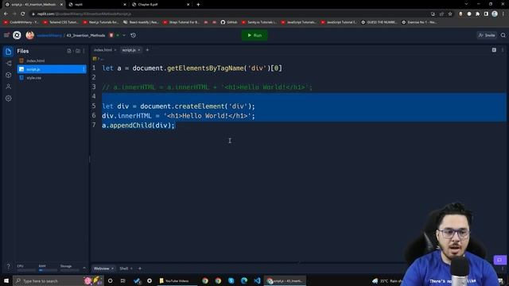
Task: Switch to the script.js editor tab
Action: 129,50
